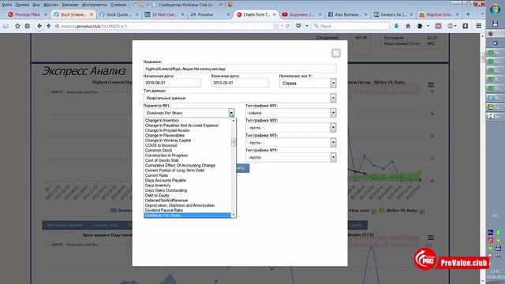Close the chart settings dialog

336,53
